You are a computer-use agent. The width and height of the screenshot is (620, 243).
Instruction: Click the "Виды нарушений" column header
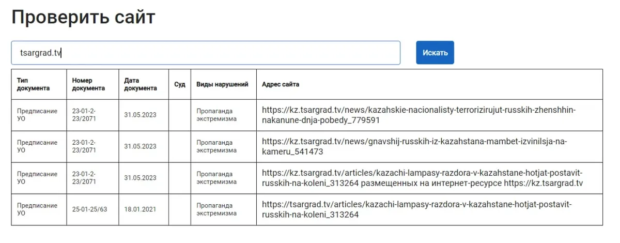[x=222, y=84]
